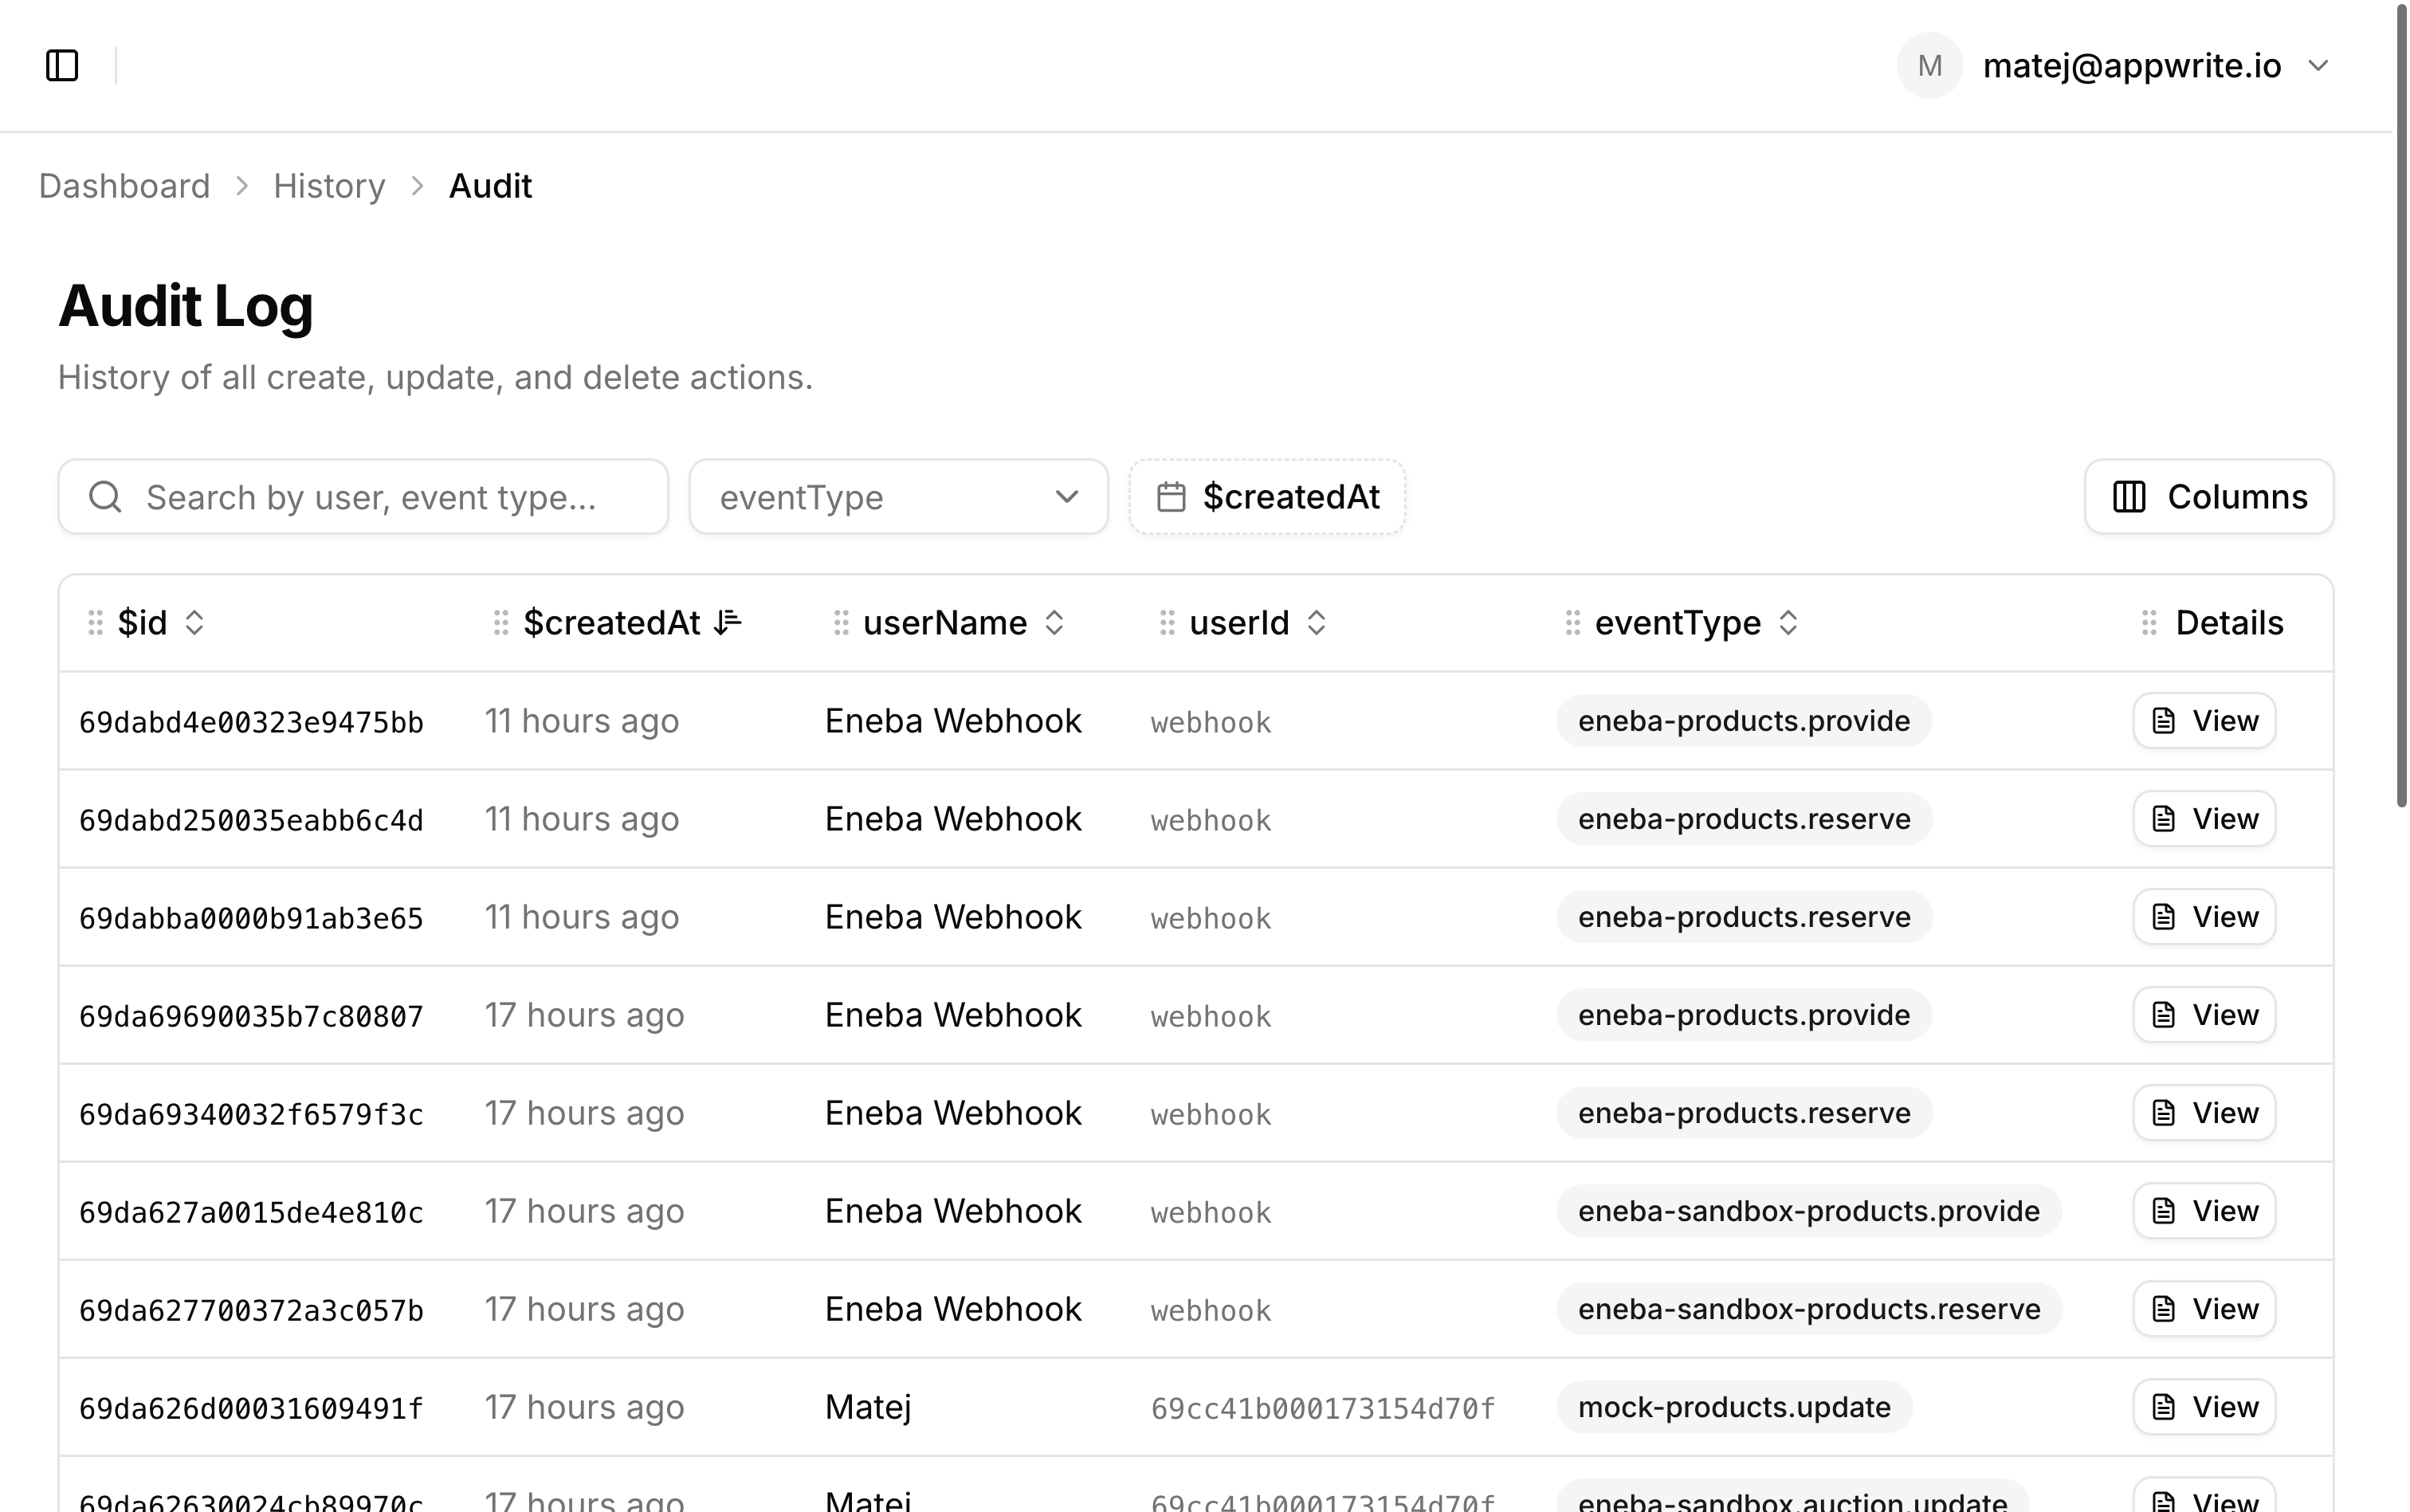The width and height of the screenshot is (2410, 1512).
Task: View details of mock-products.update event
Action: point(2203,1407)
